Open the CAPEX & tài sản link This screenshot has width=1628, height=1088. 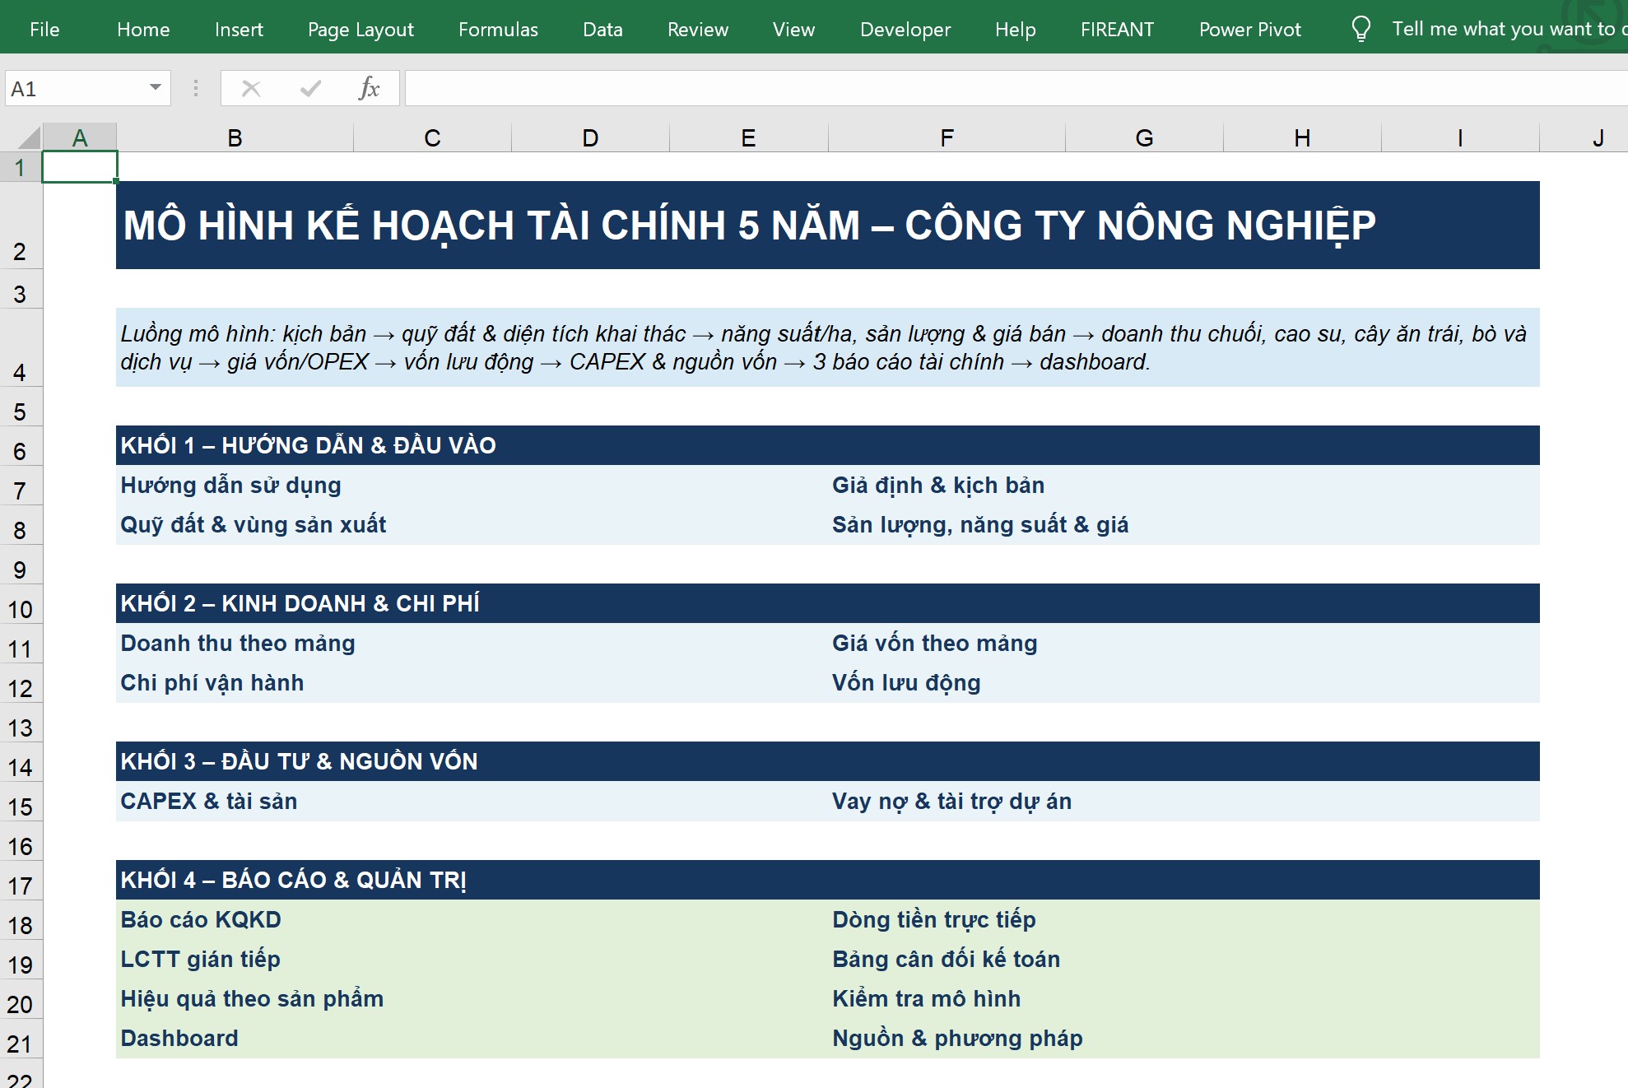pos(209,801)
